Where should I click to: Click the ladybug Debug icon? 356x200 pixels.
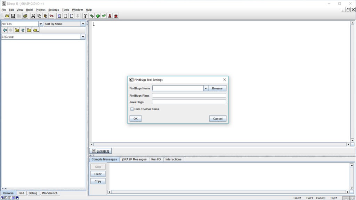click(116, 16)
